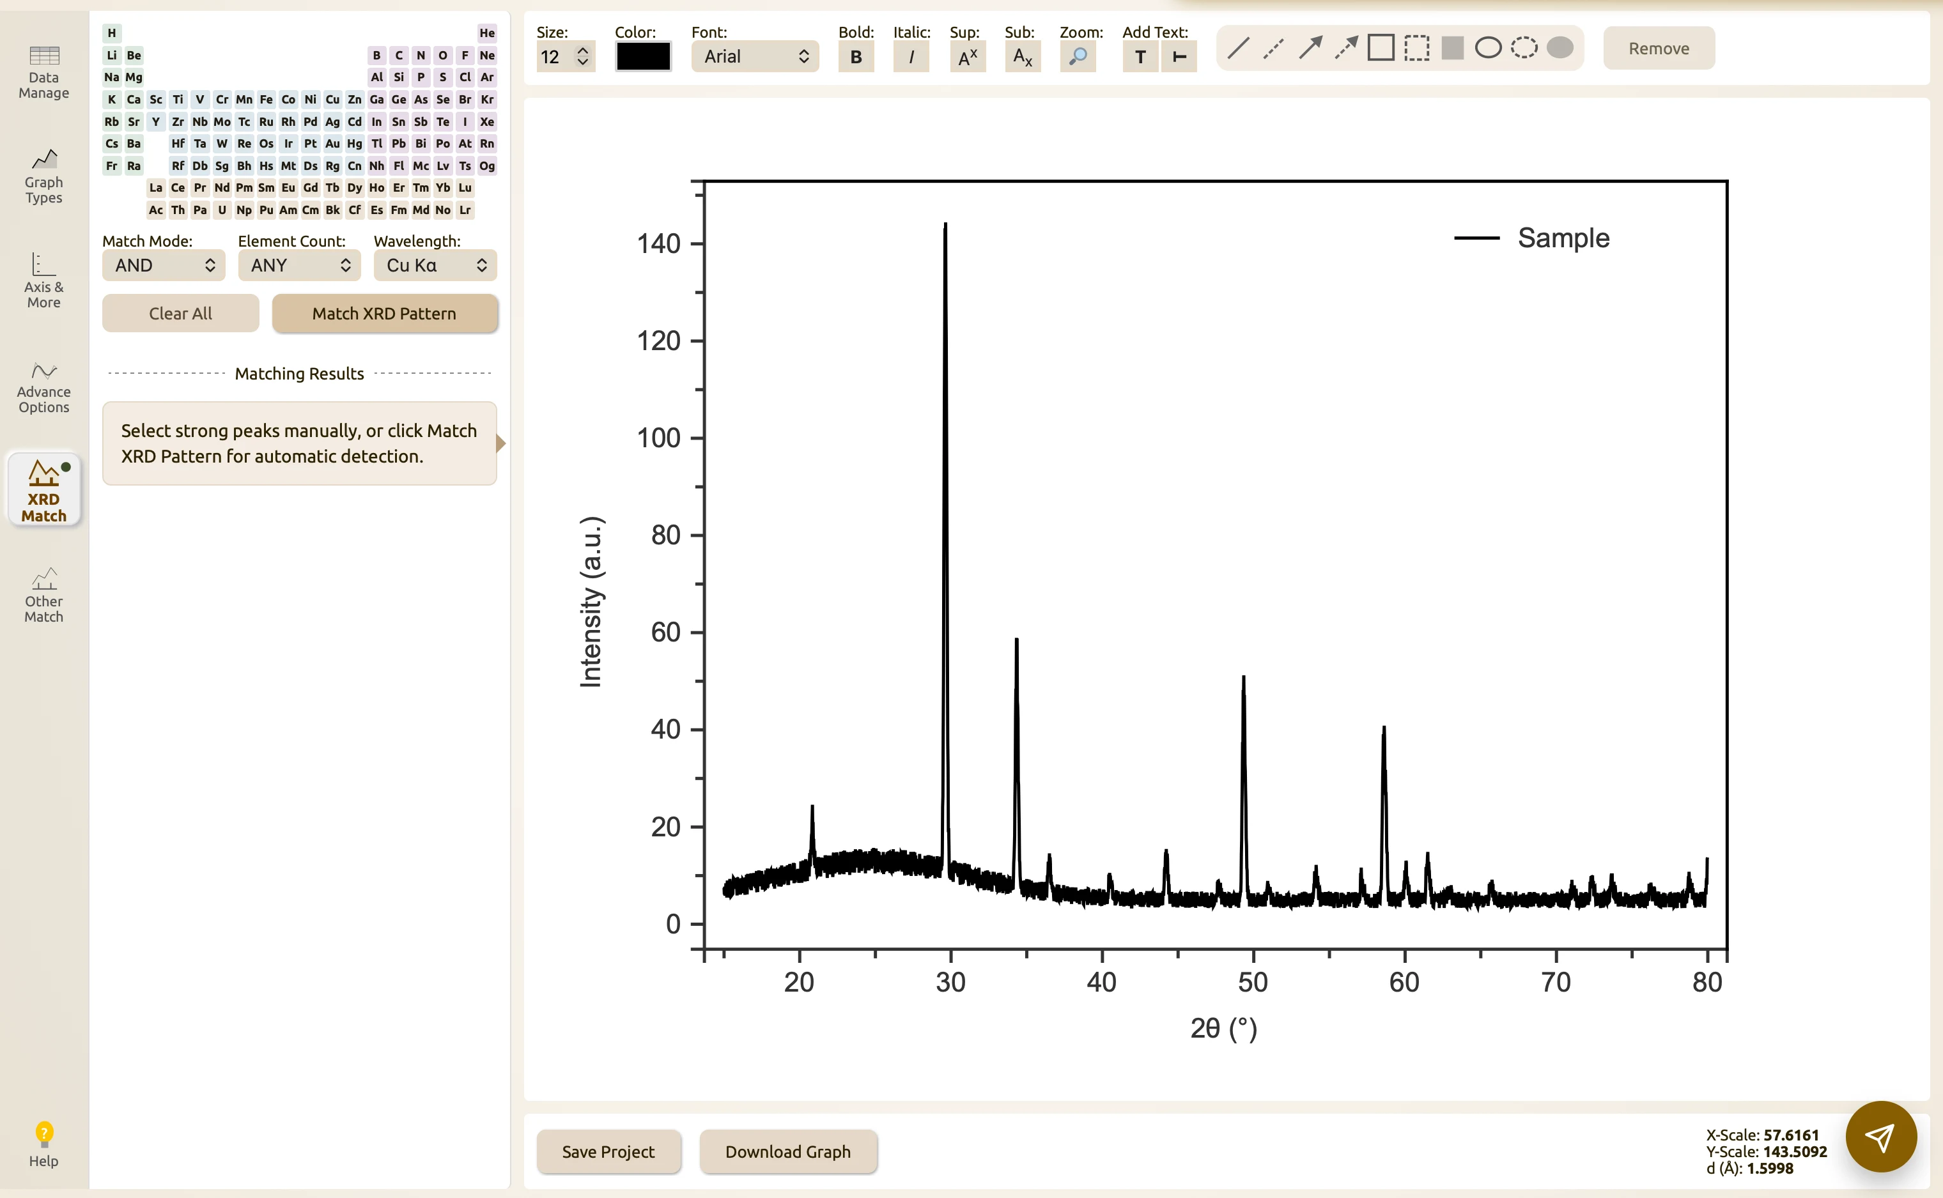Open the Match Mode AND dropdown
1943x1198 pixels.
pos(164,265)
